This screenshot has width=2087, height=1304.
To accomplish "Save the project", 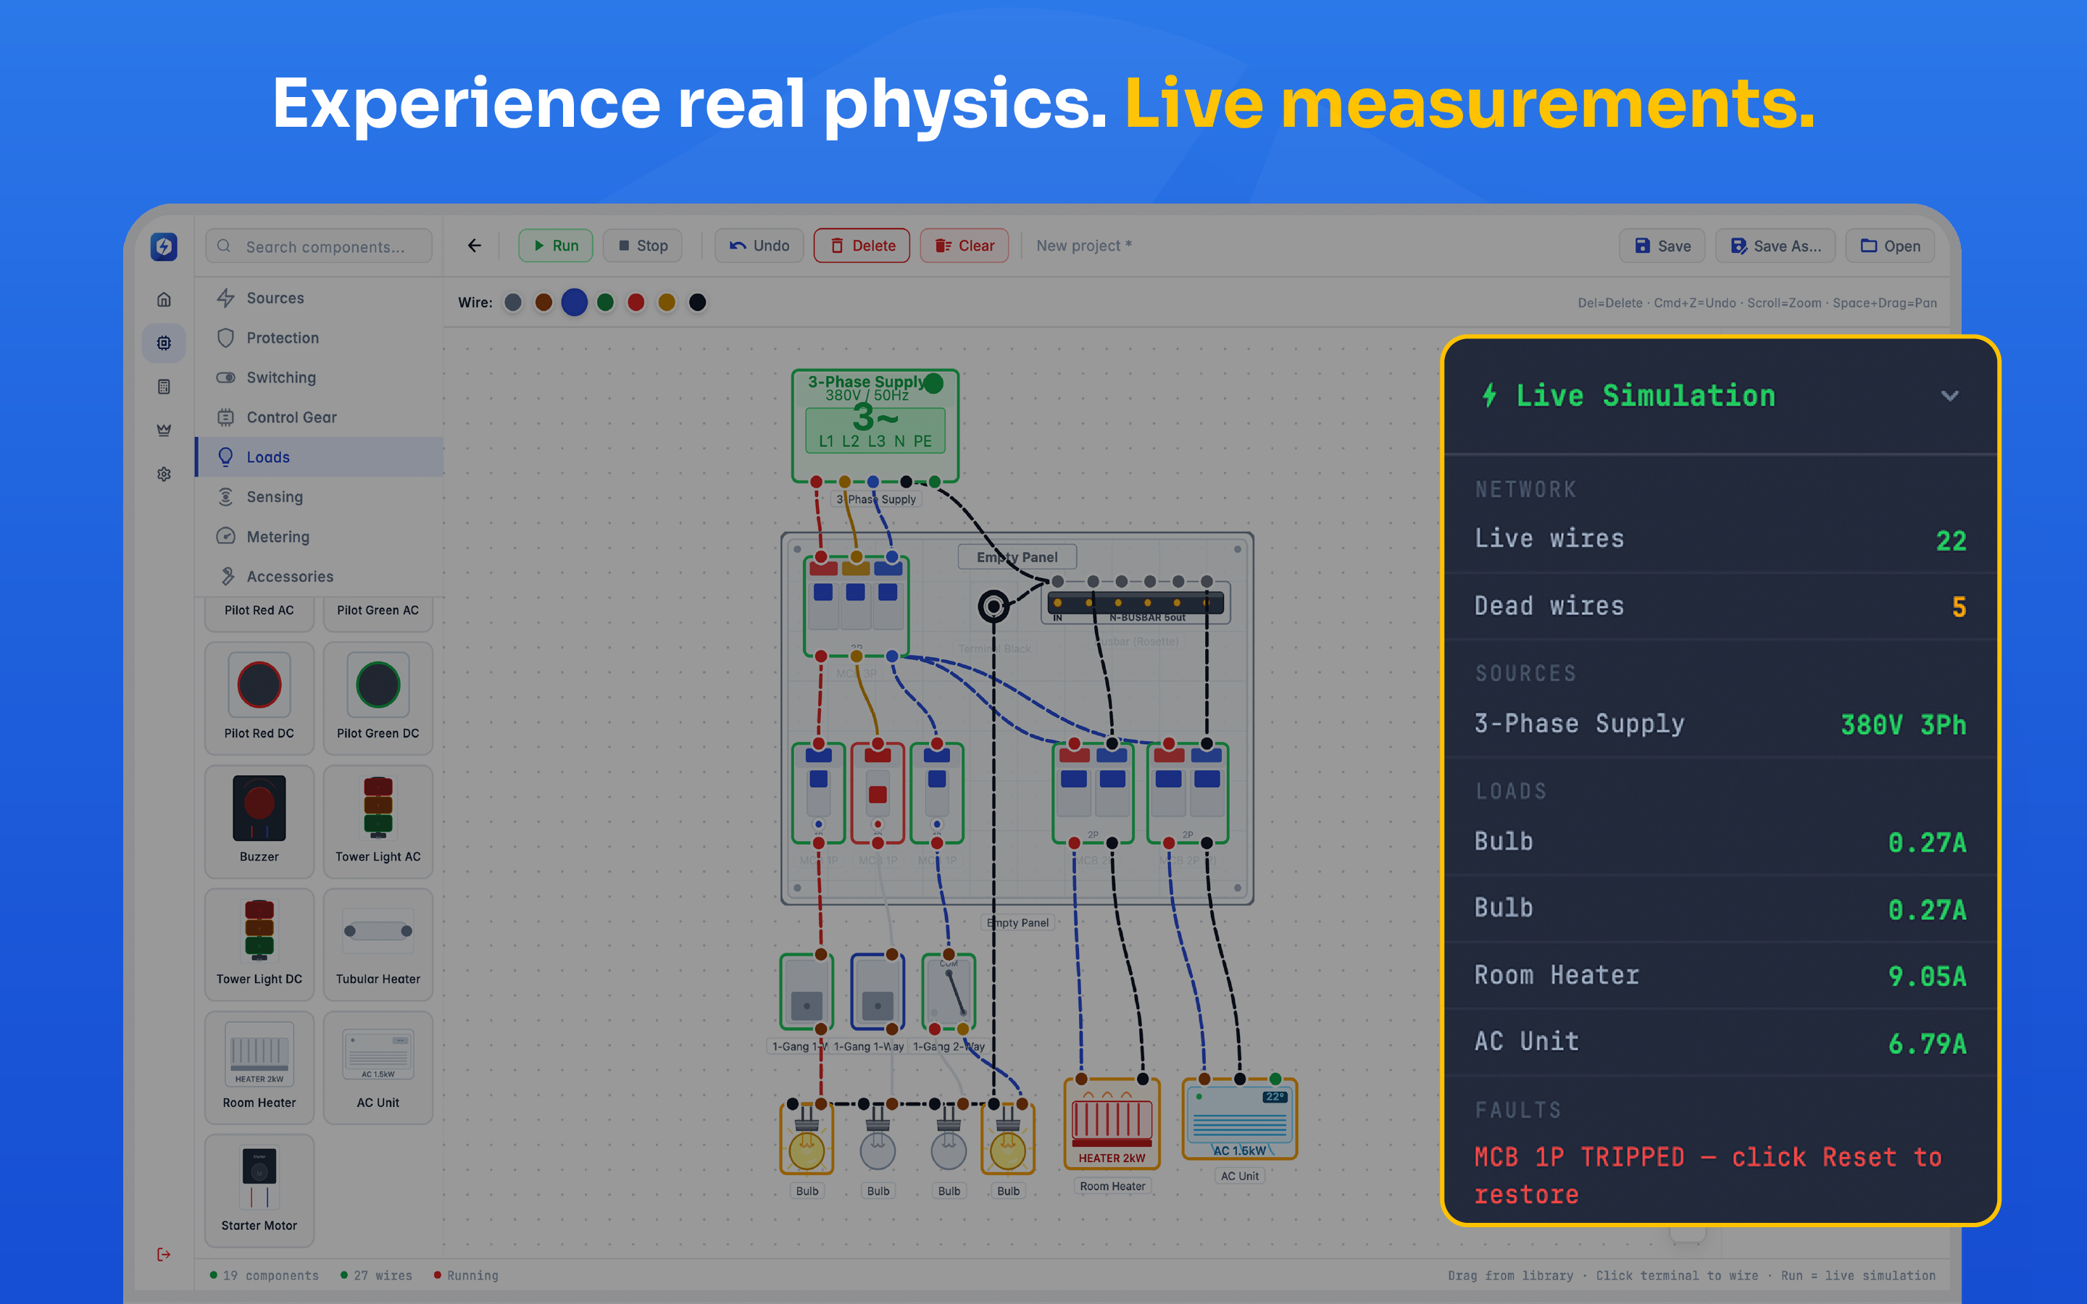I will click(x=1662, y=246).
